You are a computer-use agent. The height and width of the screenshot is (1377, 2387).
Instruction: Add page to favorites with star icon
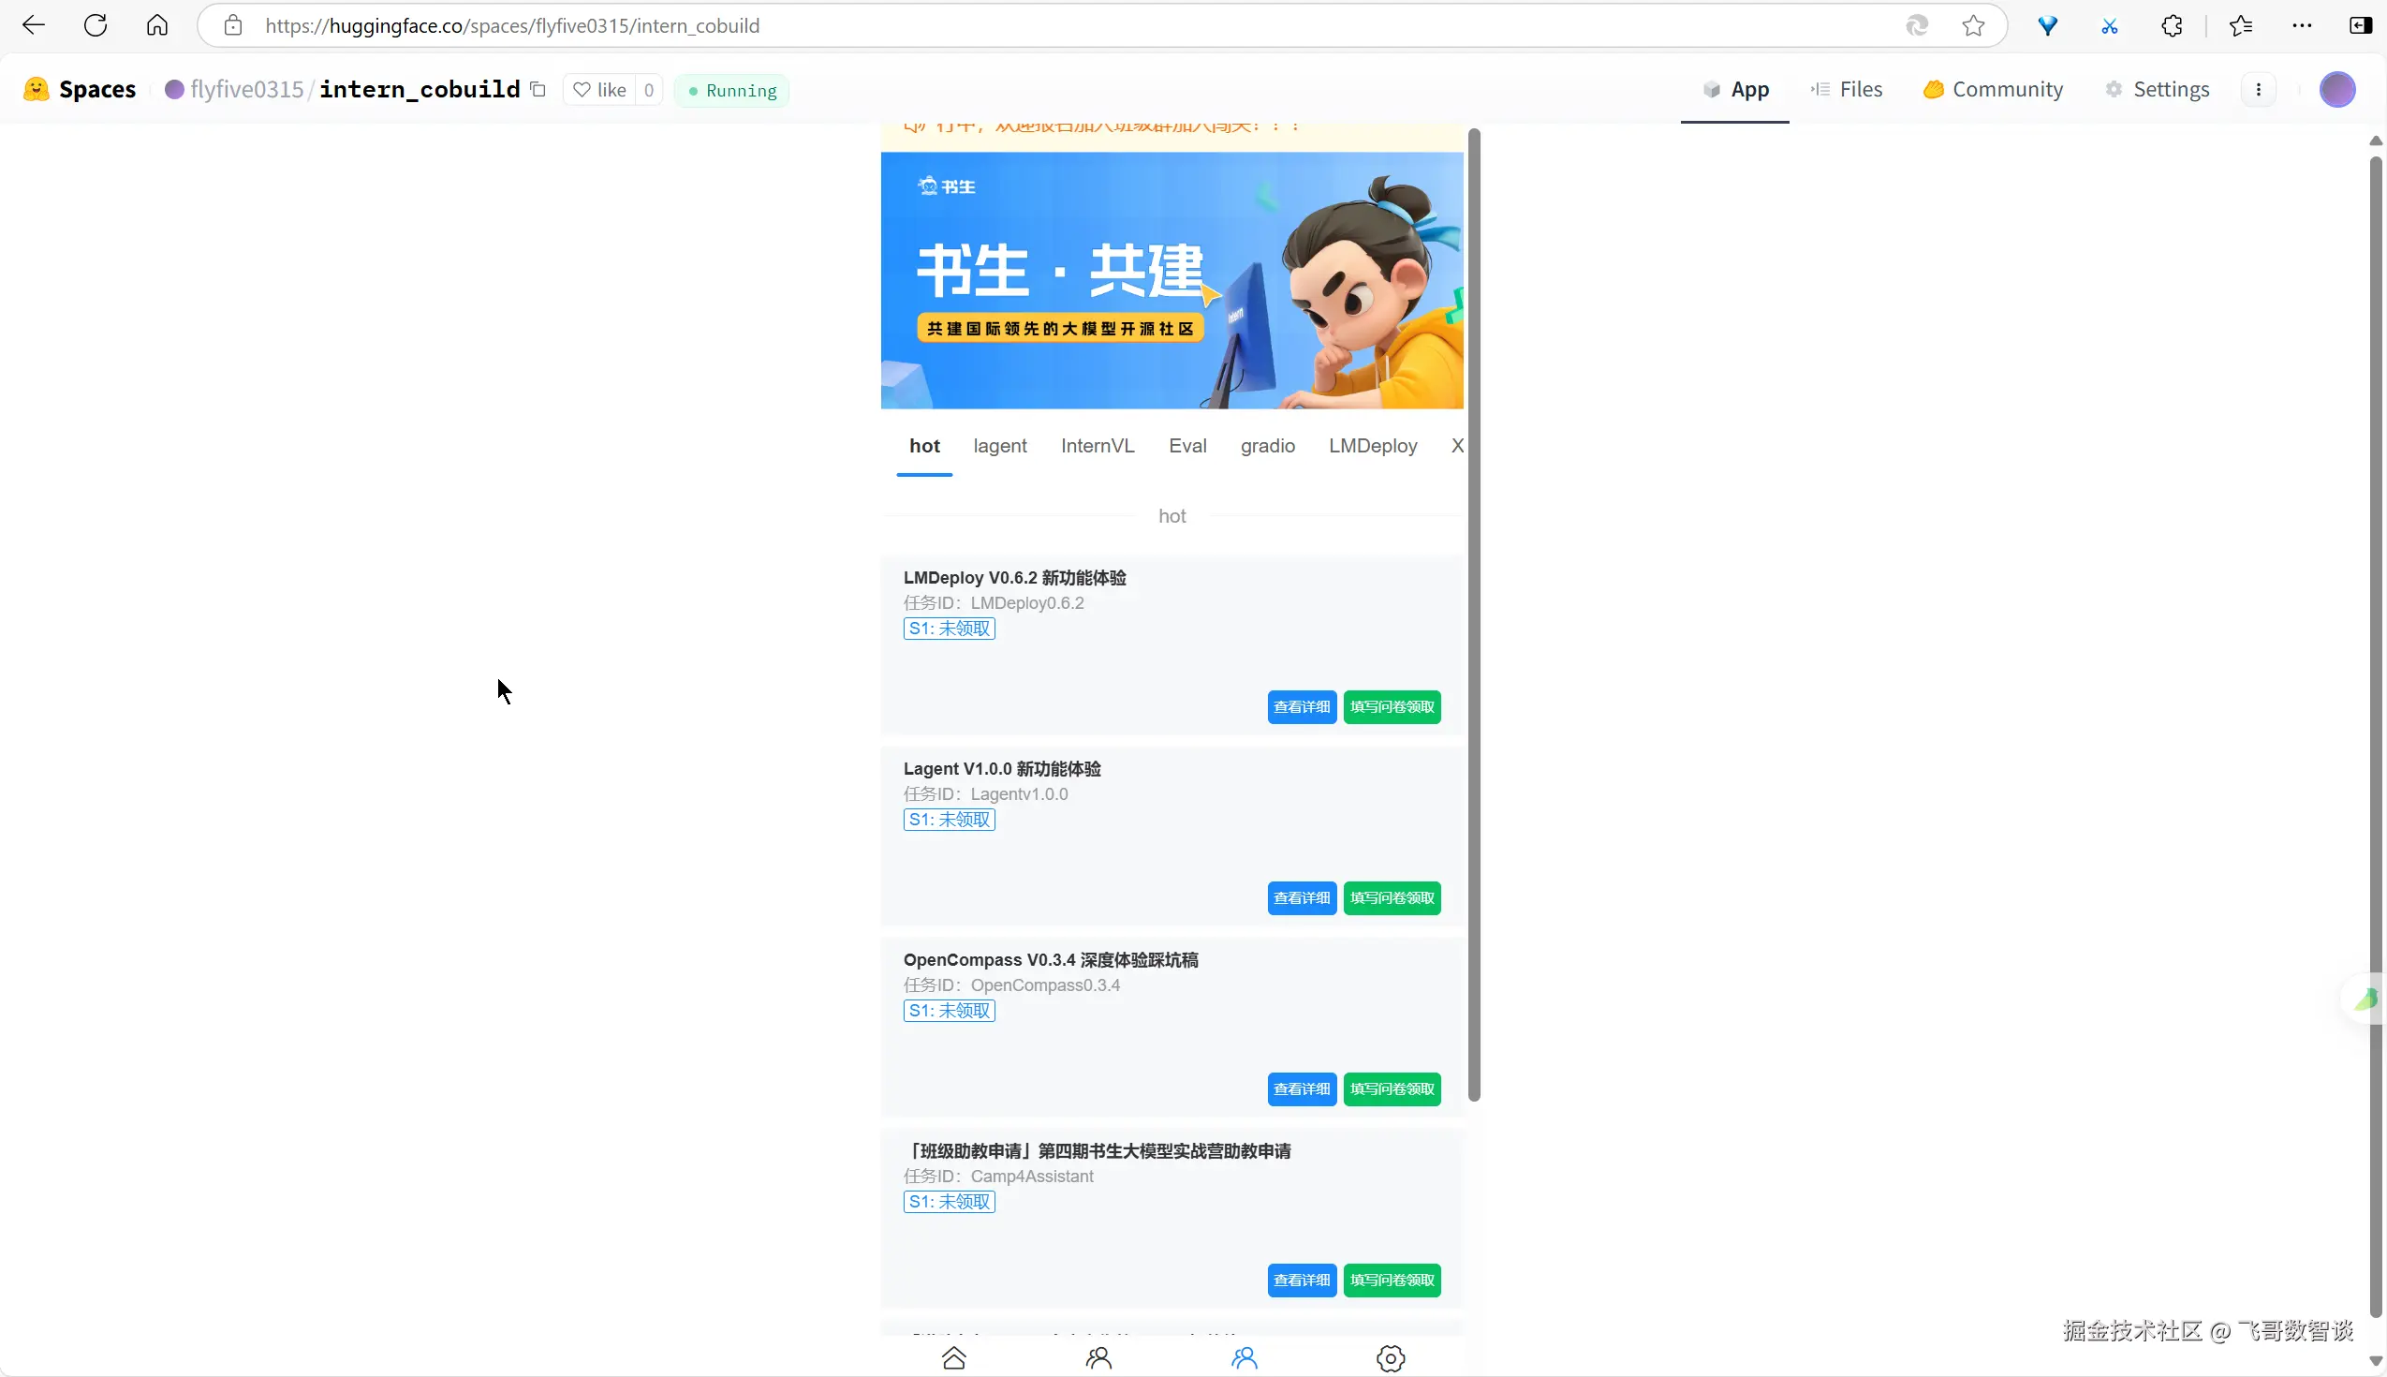(1973, 25)
